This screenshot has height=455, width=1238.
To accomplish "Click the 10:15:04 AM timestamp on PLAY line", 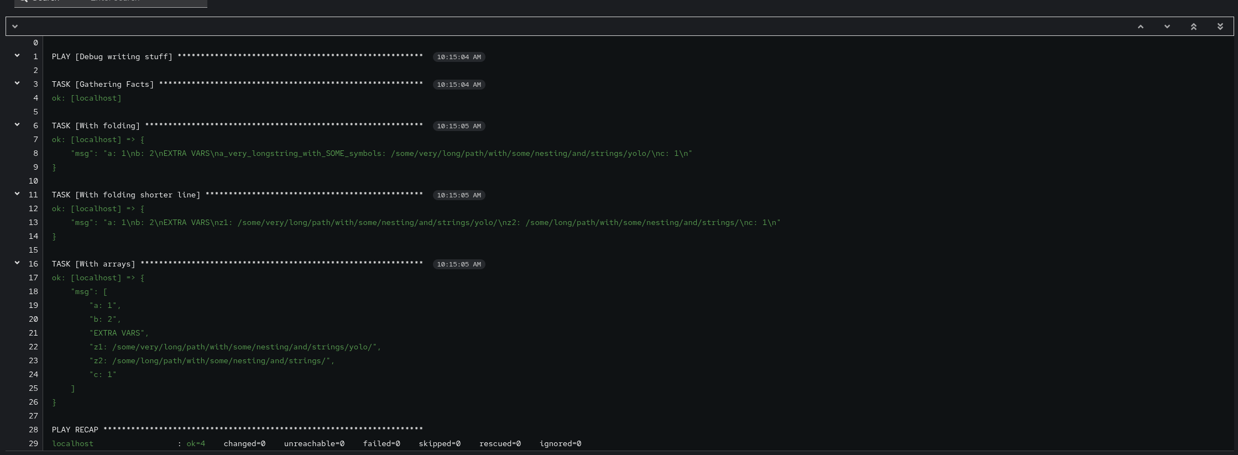I will (458, 57).
